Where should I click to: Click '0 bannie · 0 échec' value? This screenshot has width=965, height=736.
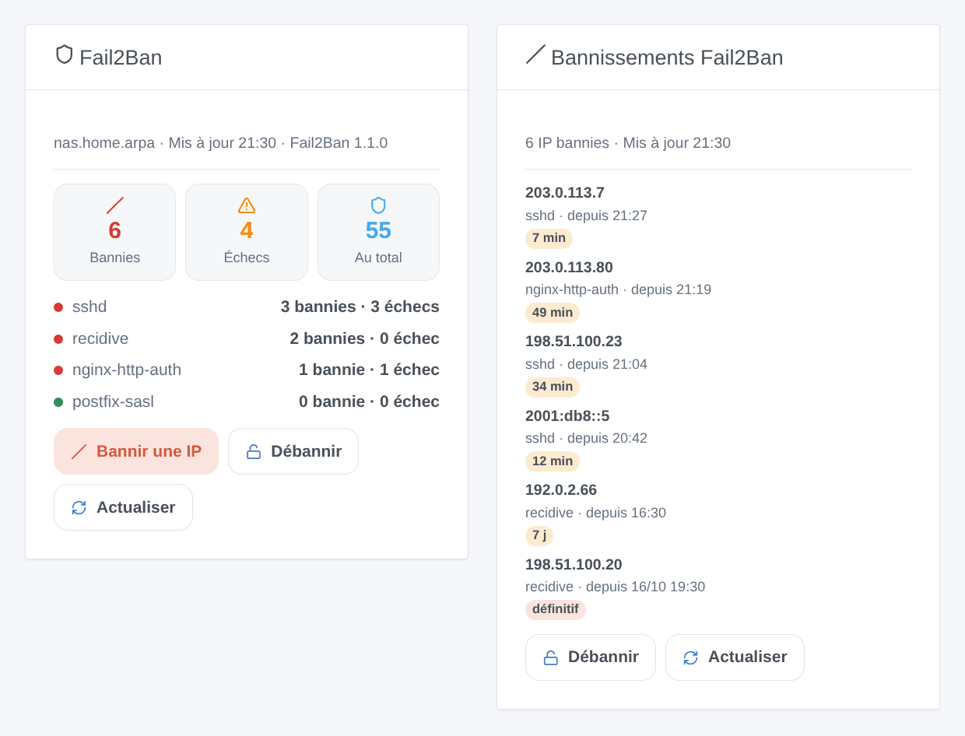[369, 401]
